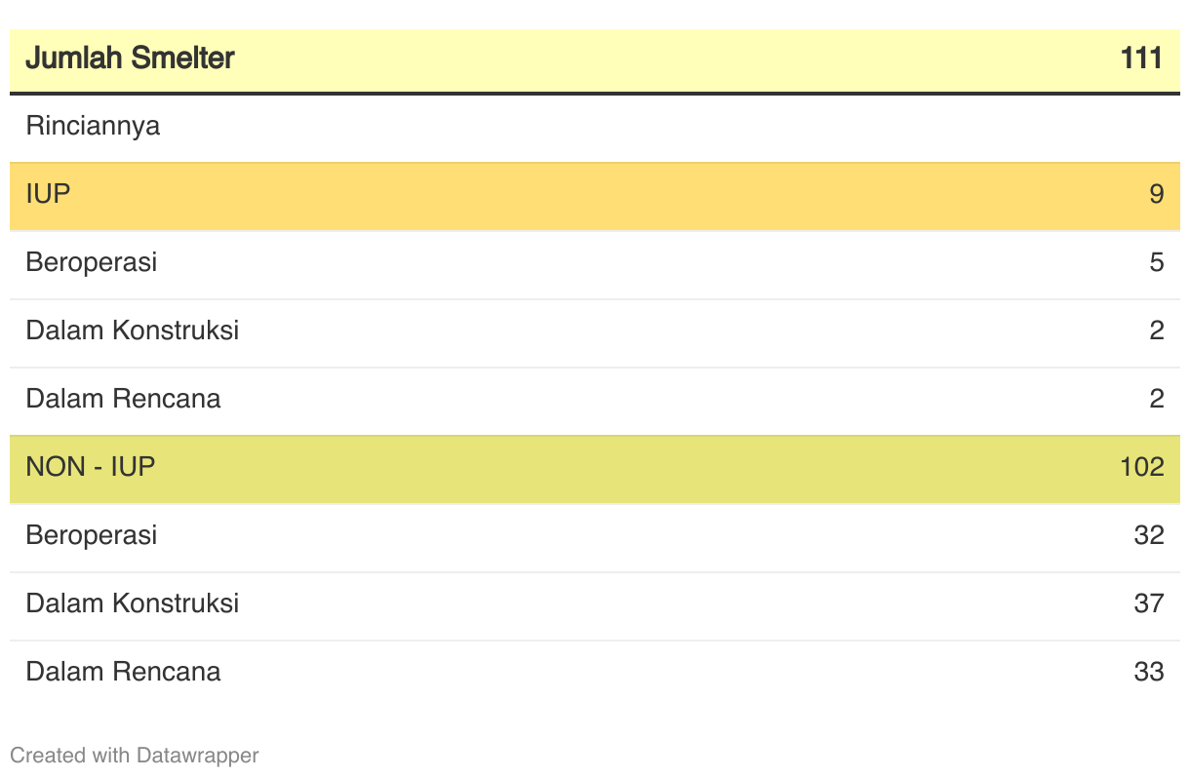Select Dalam Konstruksi under NON - IUP
Screen dimensions: 1190x778
coord(133,603)
